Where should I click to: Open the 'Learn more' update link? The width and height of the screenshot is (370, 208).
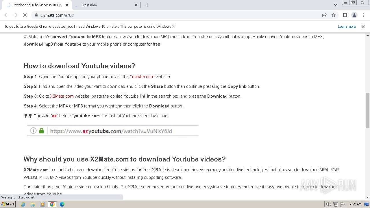tap(347, 26)
